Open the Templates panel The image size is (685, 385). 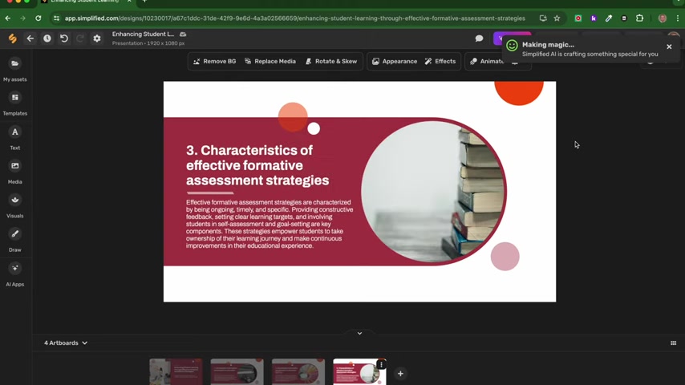[14, 102]
